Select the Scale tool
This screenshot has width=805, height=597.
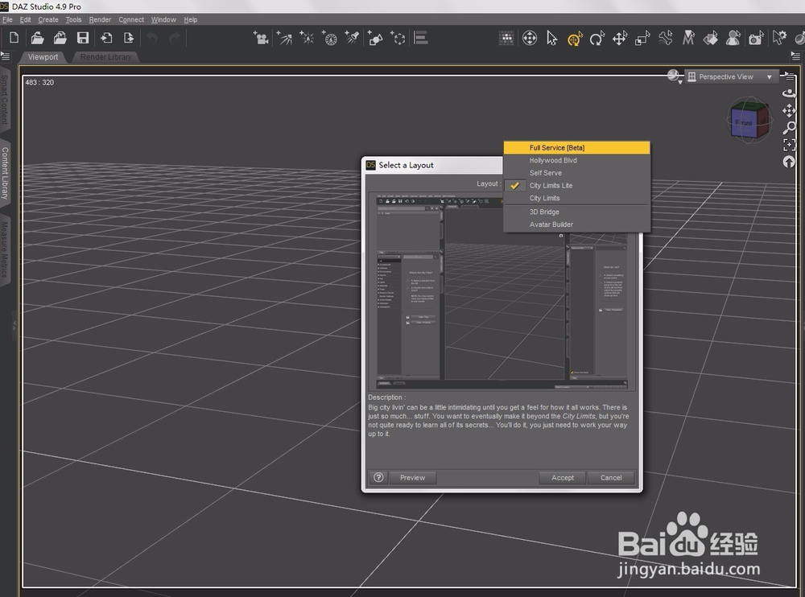pyautogui.click(x=642, y=39)
